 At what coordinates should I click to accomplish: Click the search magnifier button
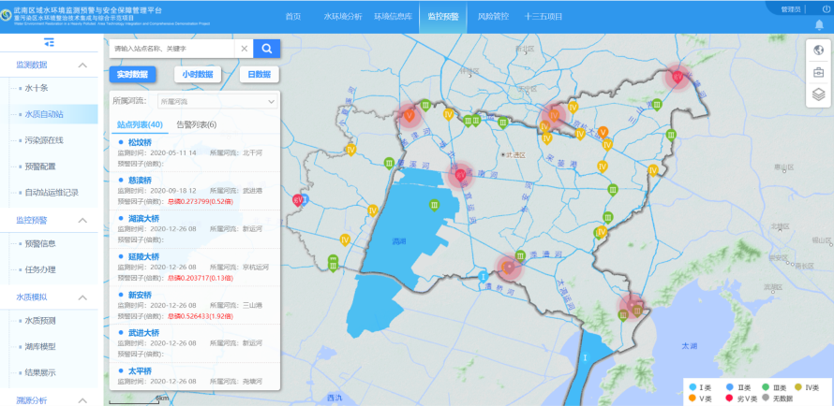[266, 49]
